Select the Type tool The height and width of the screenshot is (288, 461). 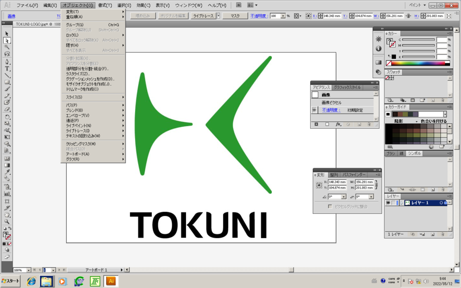7,69
